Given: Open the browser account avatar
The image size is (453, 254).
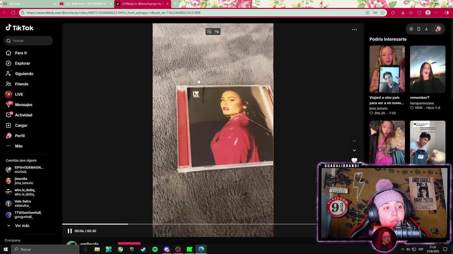Looking at the screenshot, I should 428,13.
